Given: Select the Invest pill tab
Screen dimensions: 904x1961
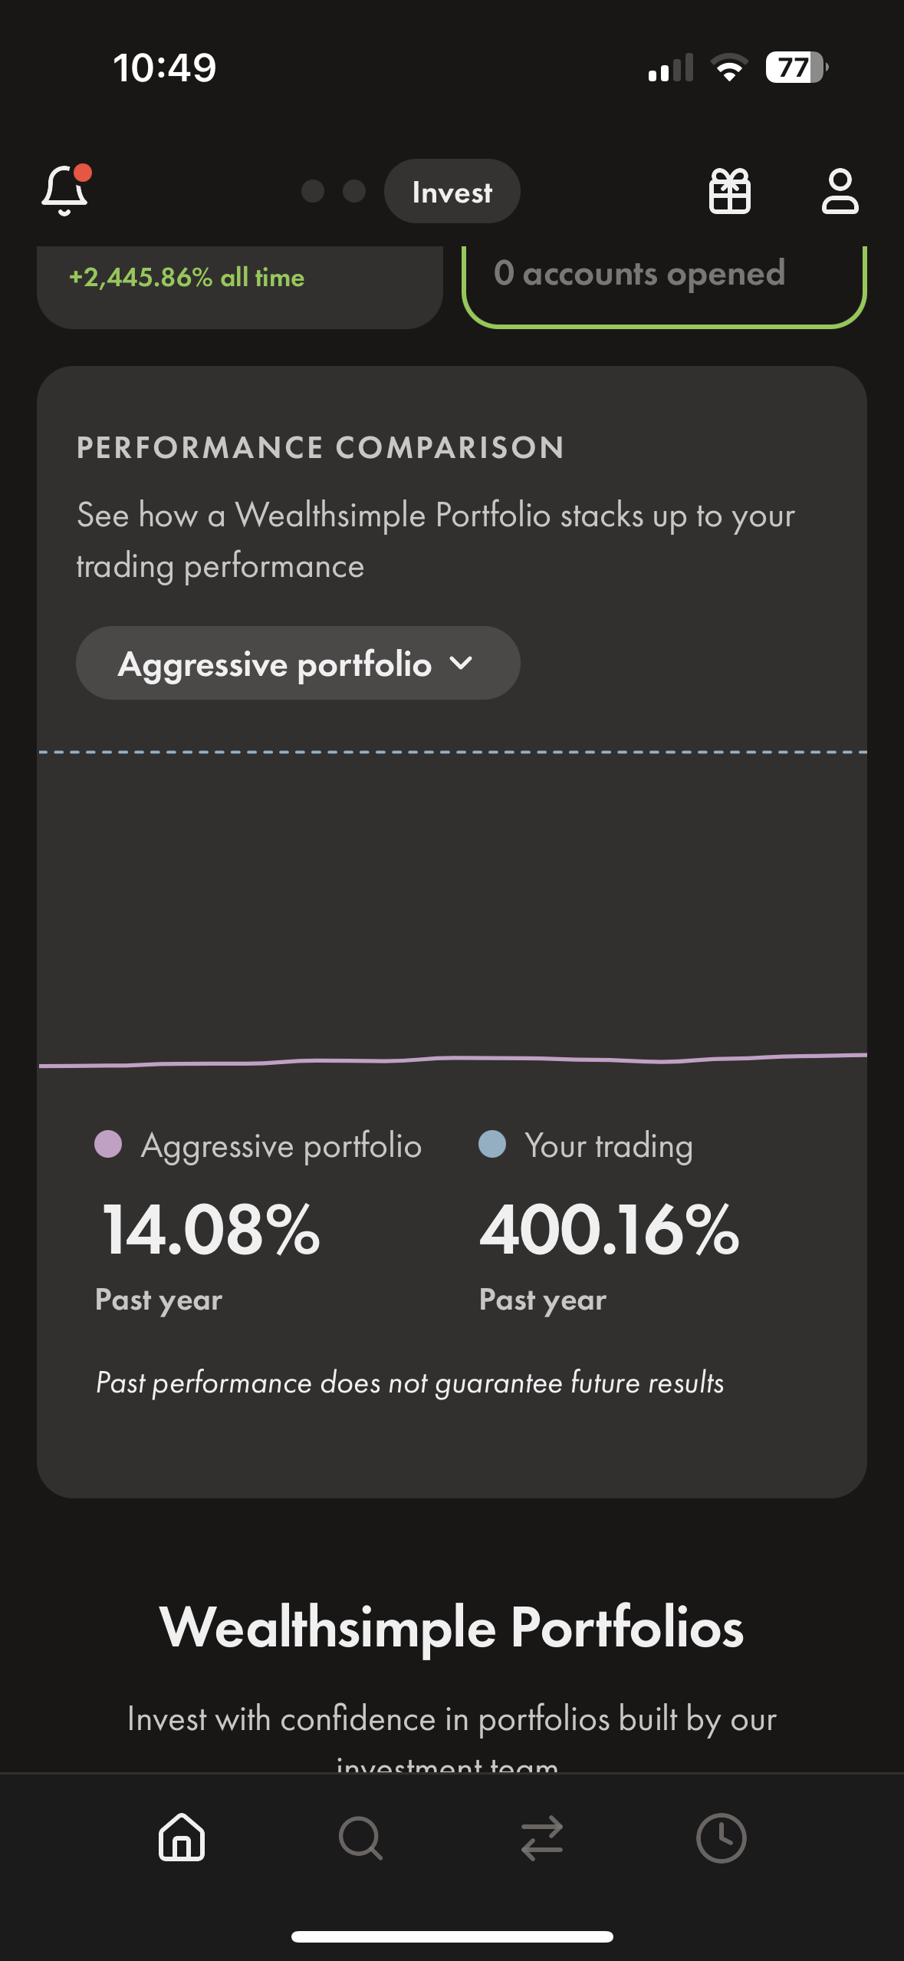Looking at the screenshot, I should pyautogui.click(x=452, y=191).
